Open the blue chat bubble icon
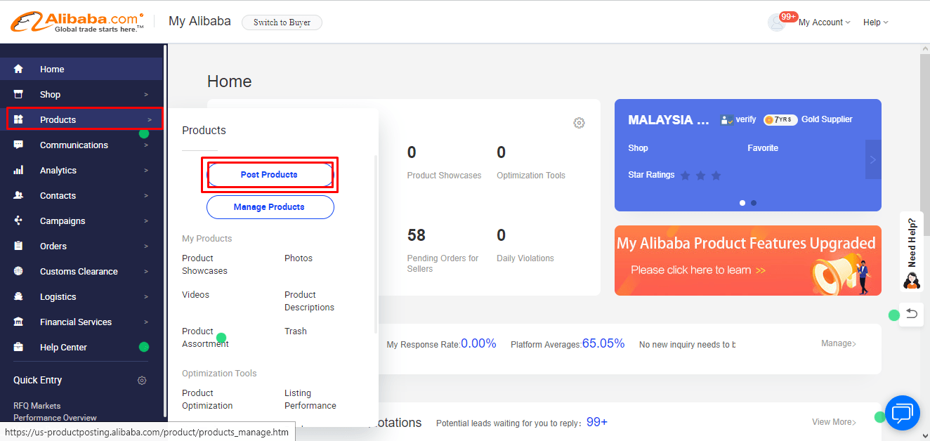Screen dimensions: 930x441 point(902,413)
